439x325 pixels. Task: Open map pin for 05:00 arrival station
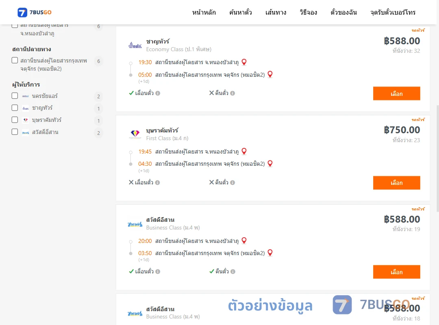click(270, 74)
